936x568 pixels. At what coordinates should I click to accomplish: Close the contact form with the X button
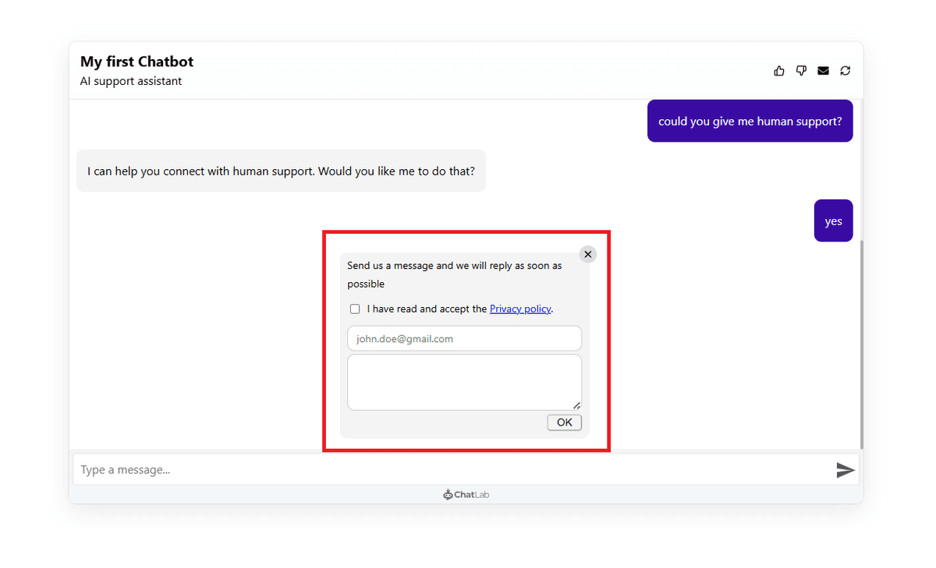(588, 254)
